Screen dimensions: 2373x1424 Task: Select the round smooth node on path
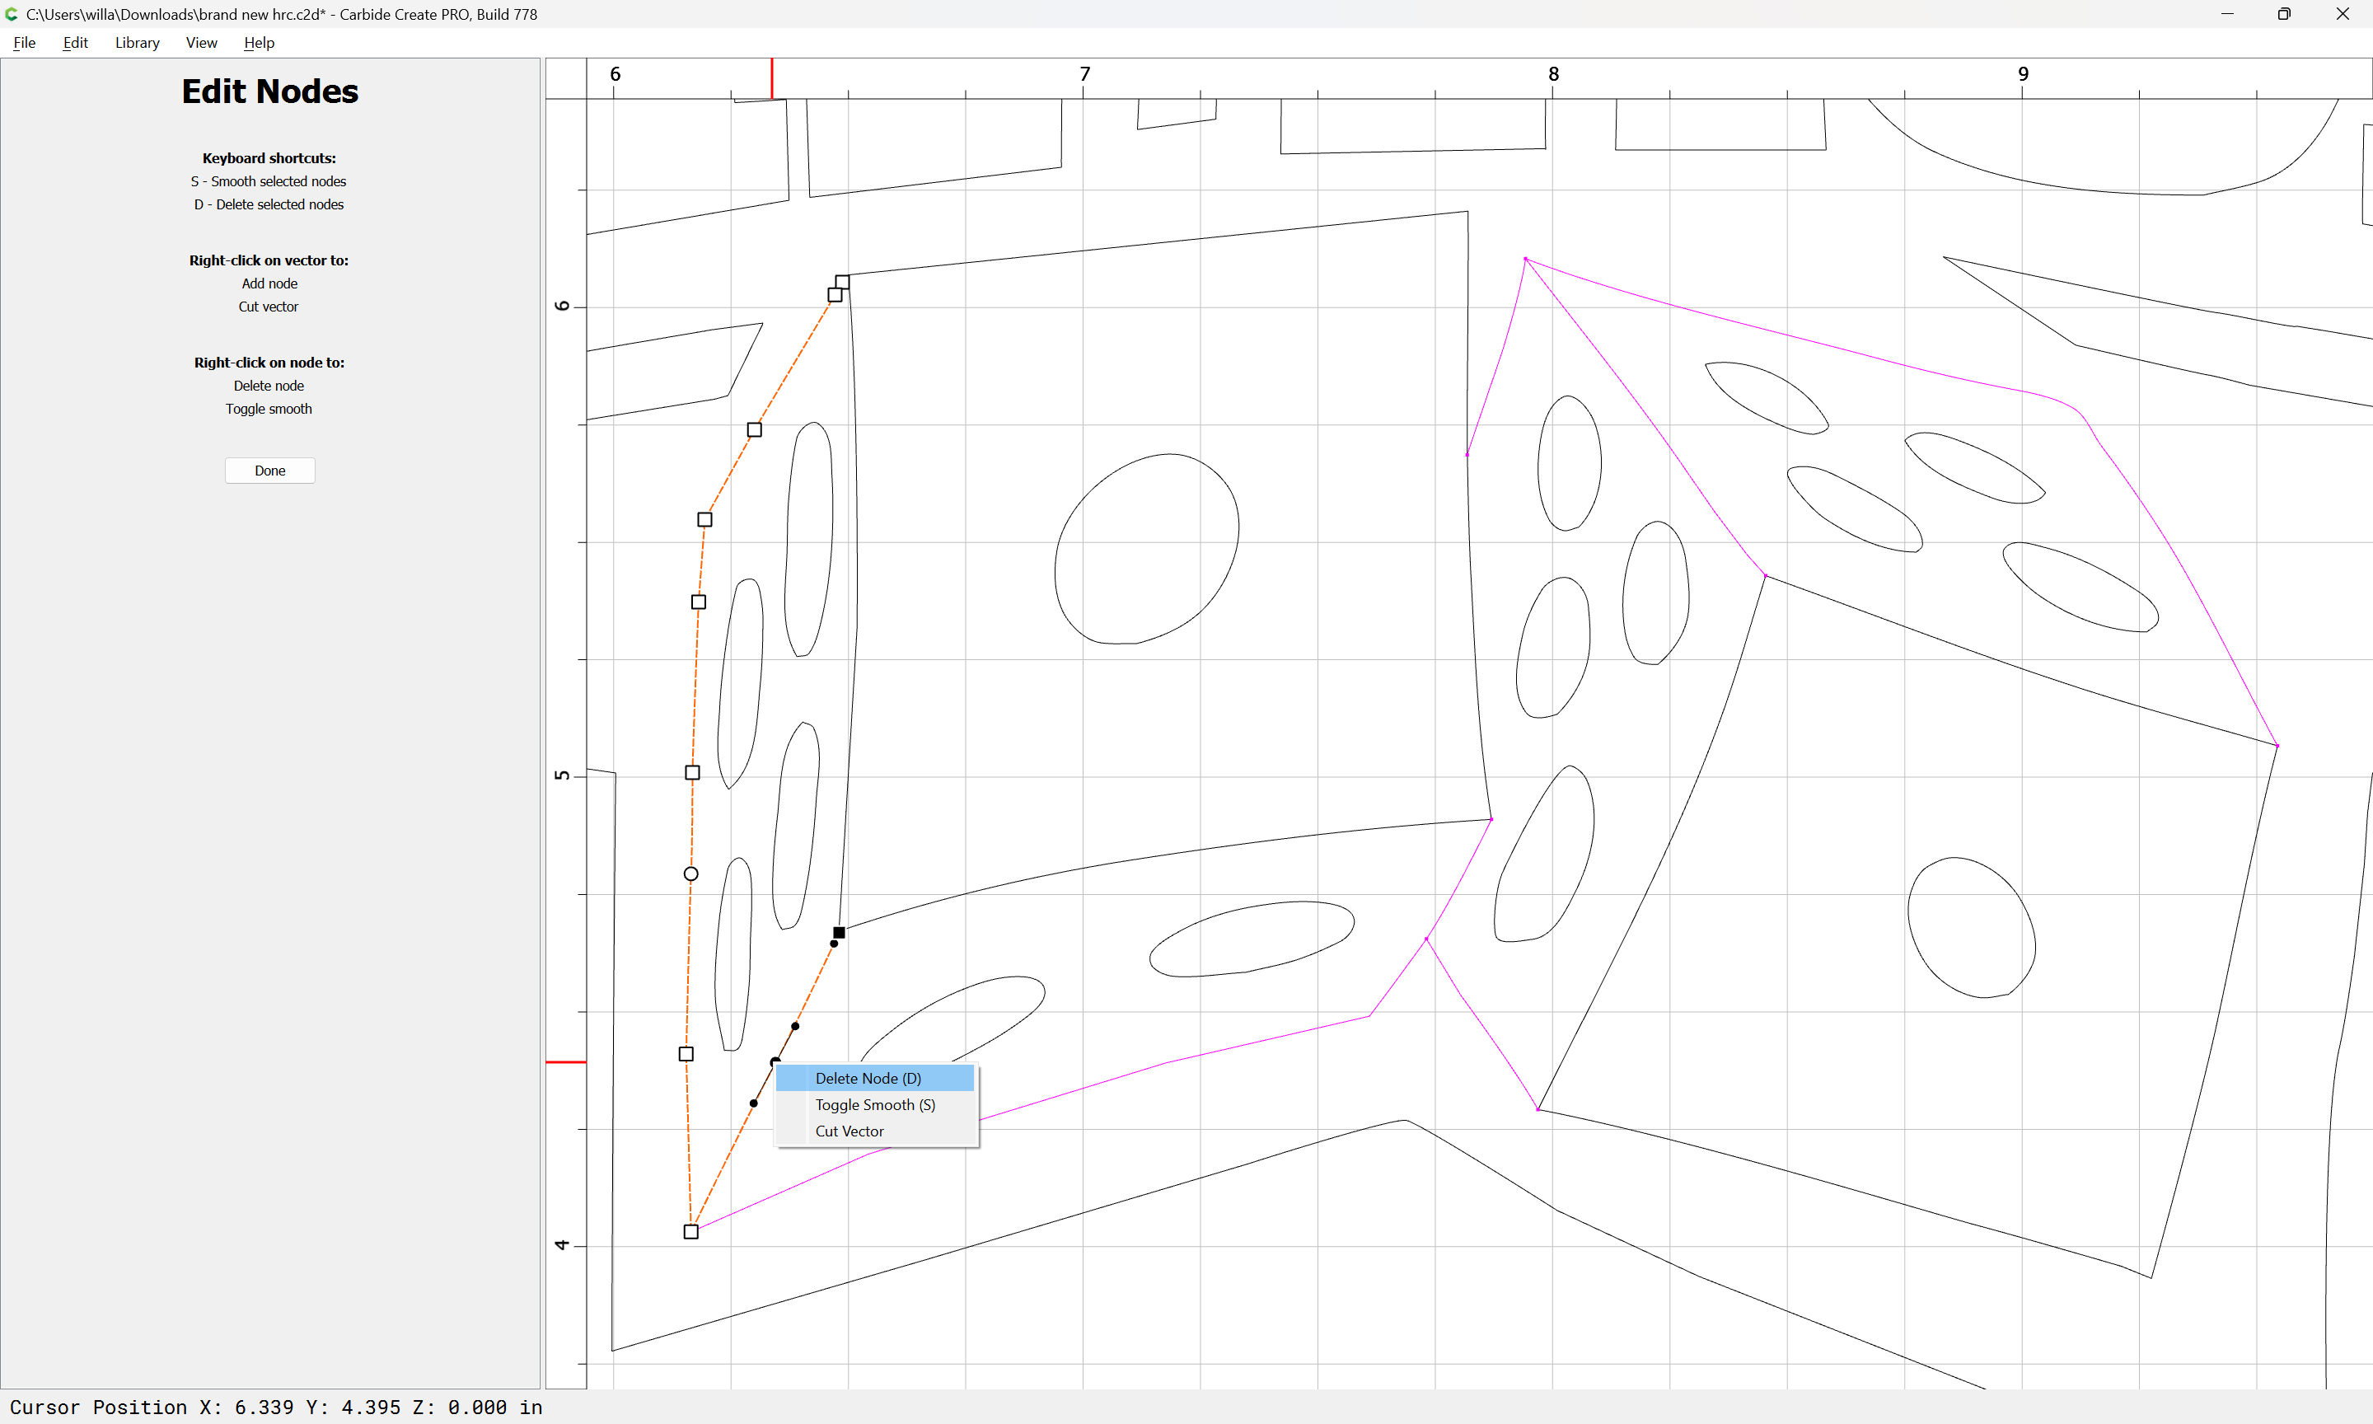click(x=690, y=874)
